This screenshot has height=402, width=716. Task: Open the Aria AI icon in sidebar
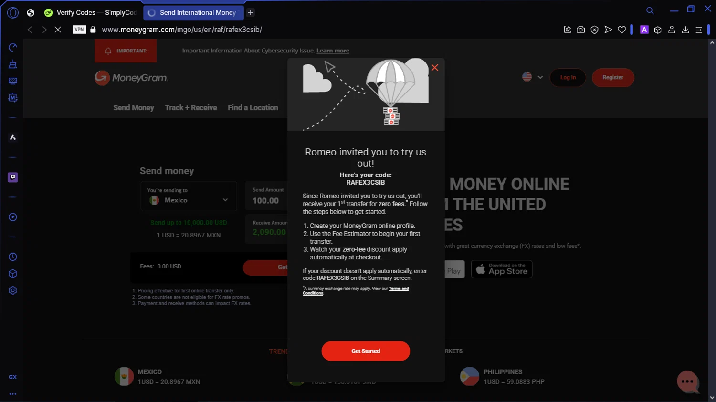tap(13, 137)
